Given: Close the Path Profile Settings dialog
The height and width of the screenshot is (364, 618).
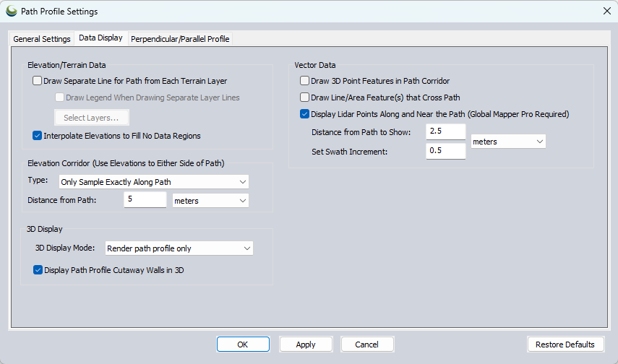Looking at the screenshot, I should tap(607, 11).
